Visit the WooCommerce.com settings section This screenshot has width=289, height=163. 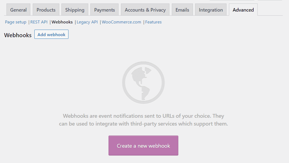pos(121,22)
